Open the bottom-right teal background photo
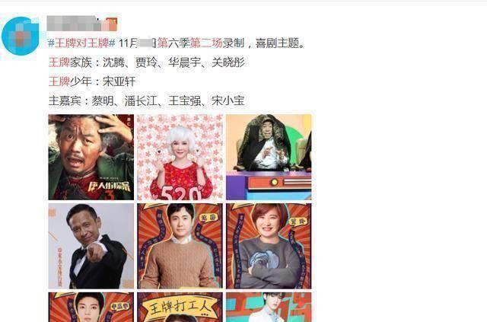The width and height of the screenshot is (487, 322). click(269, 307)
